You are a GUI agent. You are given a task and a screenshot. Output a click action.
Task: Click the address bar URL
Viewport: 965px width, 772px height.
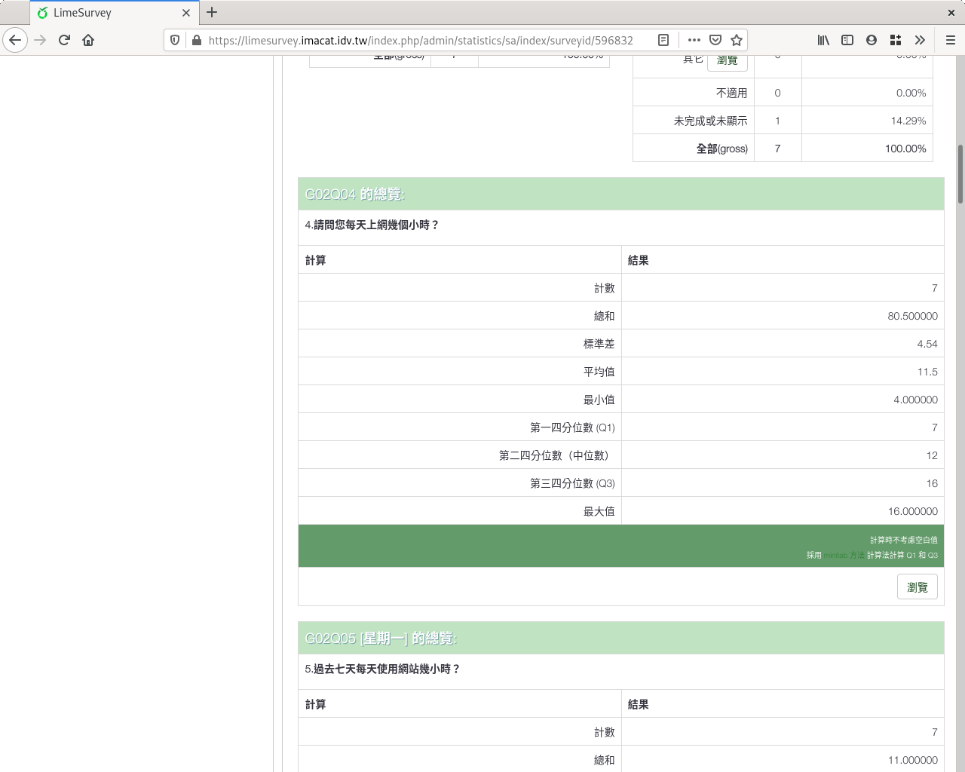click(421, 40)
